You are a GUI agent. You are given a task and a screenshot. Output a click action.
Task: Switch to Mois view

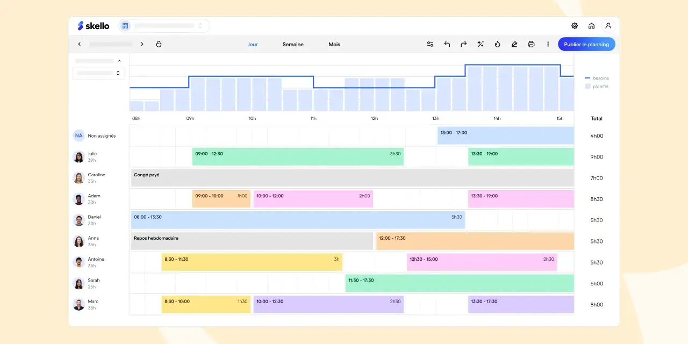[334, 44]
